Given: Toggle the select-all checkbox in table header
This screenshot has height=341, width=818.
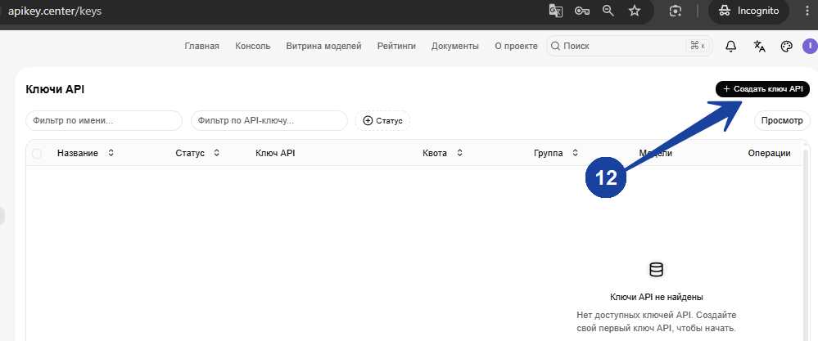Looking at the screenshot, I should pyautogui.click(x=37, y=153).
